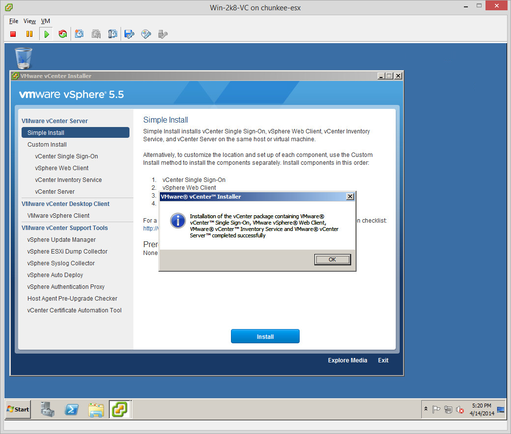Suspend the VM with the pause icon
This screenshot has width=511, height=434.
tap(29, 34)
